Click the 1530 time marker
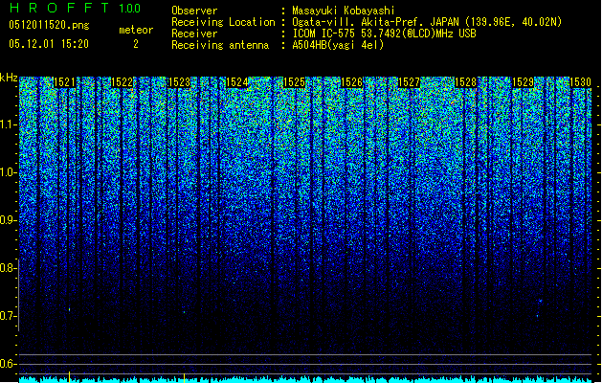Viewport: 602px width, 383px height. point(581,82)
